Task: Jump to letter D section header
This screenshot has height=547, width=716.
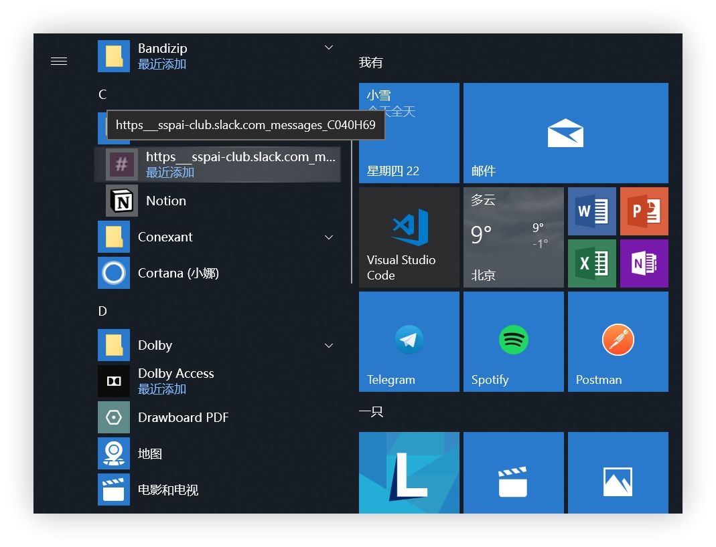Action: coord(102,311)
